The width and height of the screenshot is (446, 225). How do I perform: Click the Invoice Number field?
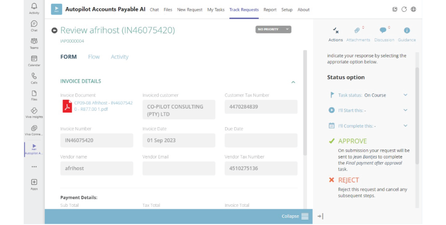click(x=97, y=140)
